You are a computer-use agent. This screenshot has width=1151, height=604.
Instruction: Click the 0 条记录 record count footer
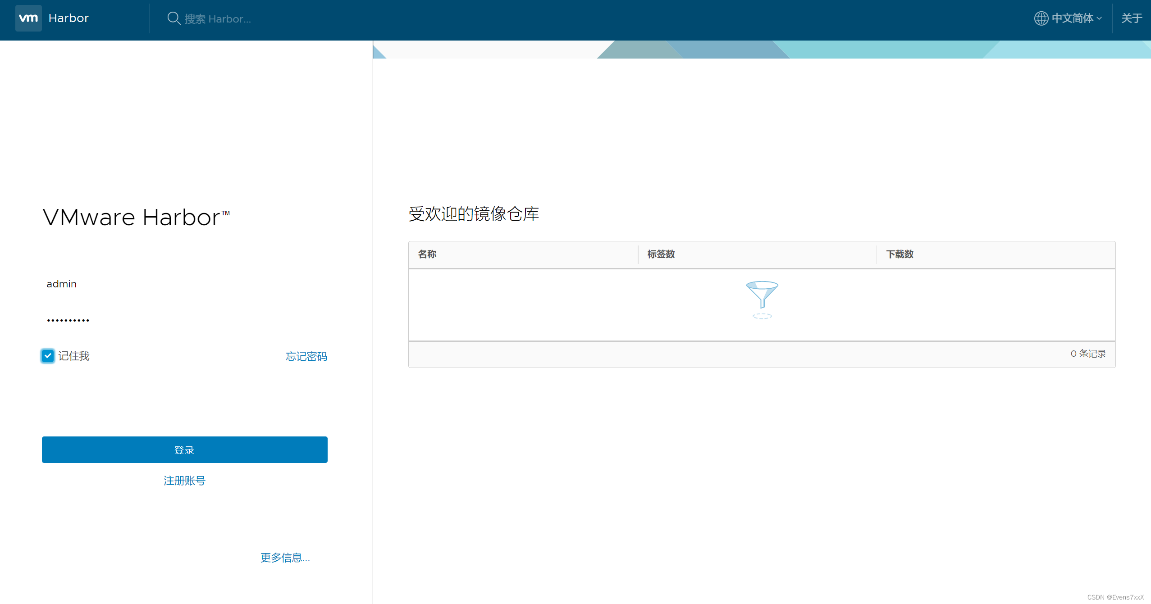coord(1088,354)
